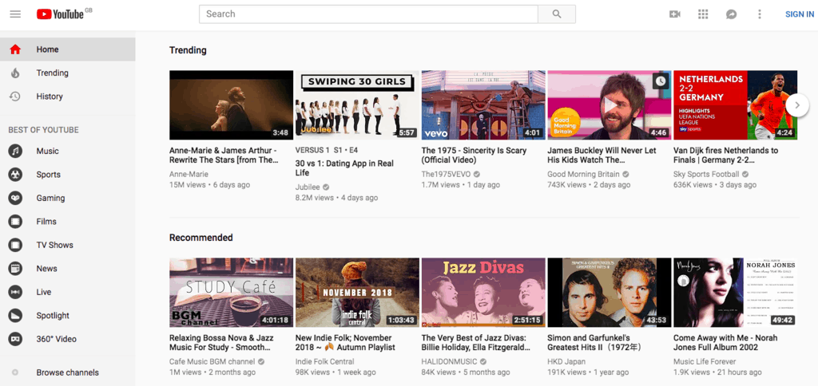Click verified badge next to Jubilee
Screen dimensions: 818x386
click(326, 187)
